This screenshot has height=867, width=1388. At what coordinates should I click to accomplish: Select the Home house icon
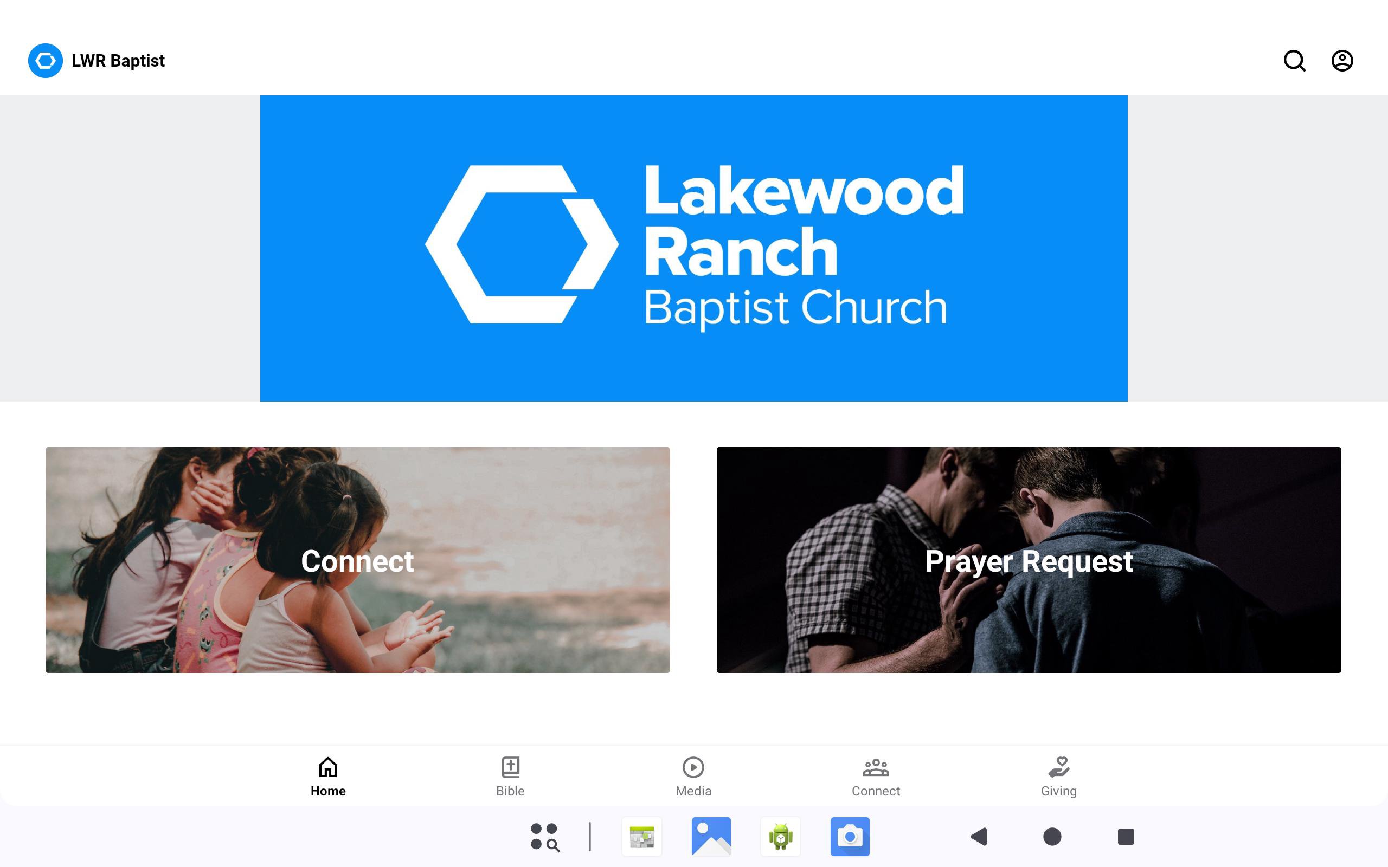(328, 767)
